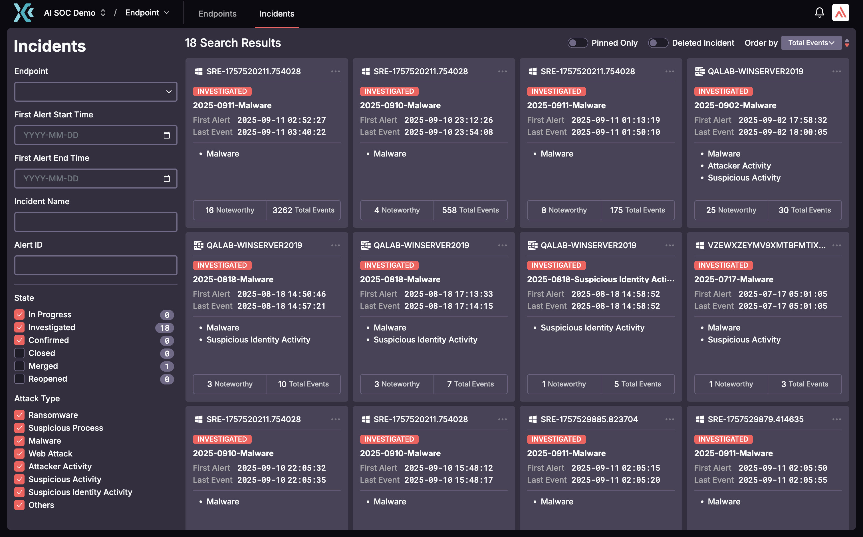Screen dimensions: 863x537
Task: Check the Closed state checkbox
Action: pos(19,353)
